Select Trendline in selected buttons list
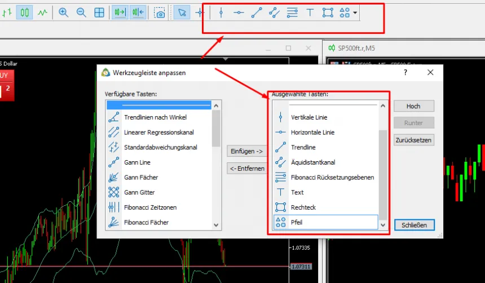This screenshot has width=485, height=283. (326, 147)
